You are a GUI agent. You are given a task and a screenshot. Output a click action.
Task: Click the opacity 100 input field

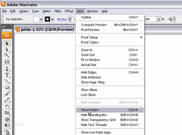click(x=150, y=19)
